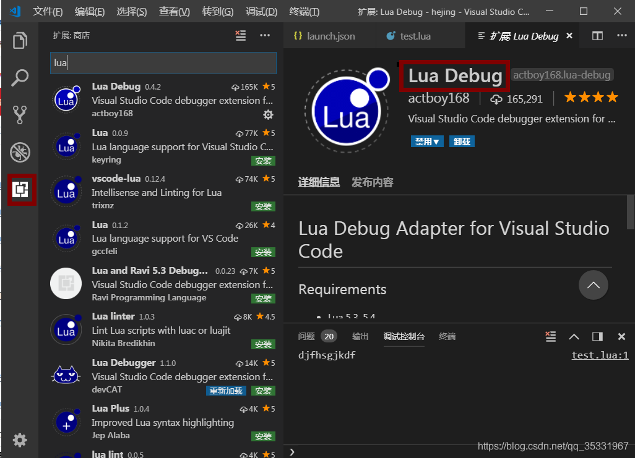Open the 文件(F) menu

(48, 11)
